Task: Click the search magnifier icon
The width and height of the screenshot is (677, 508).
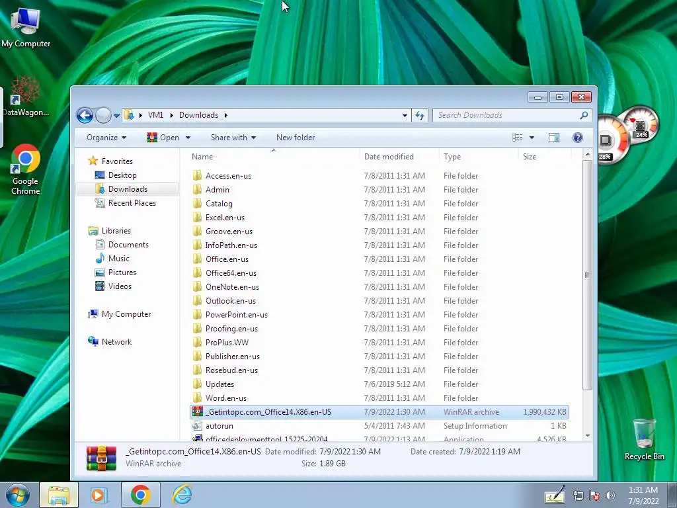Action: (x=584, y=115)
